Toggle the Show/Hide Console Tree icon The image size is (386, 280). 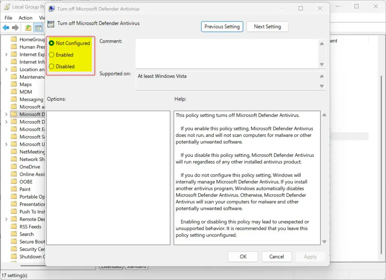(38, 28)
